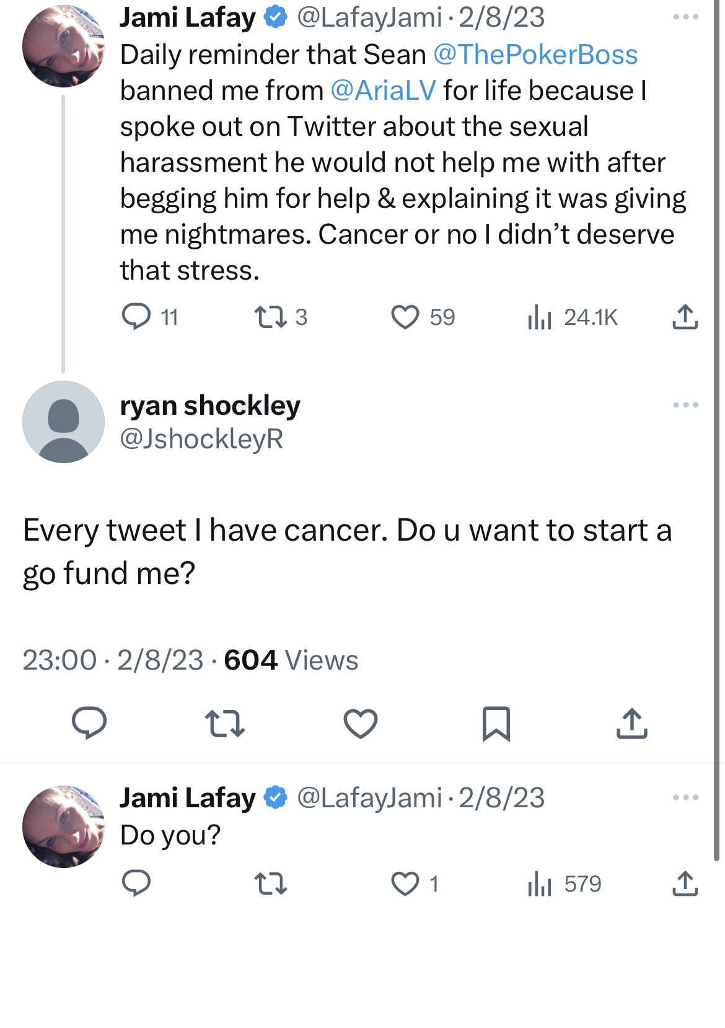Open more options for 'Do you?' reply
The height and width of the screenshot is (1028, 725).
(x=685, y=797)
